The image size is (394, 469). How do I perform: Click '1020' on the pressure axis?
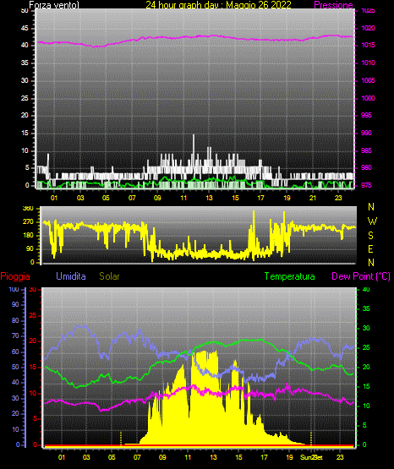(368, 28)
